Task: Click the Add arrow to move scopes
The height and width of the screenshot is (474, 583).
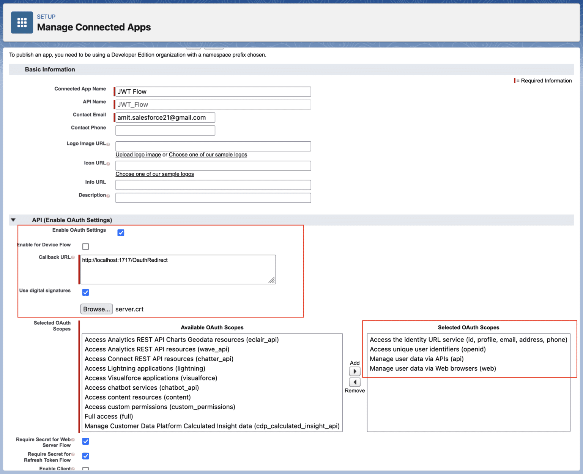Action: (x=355, y=371)
